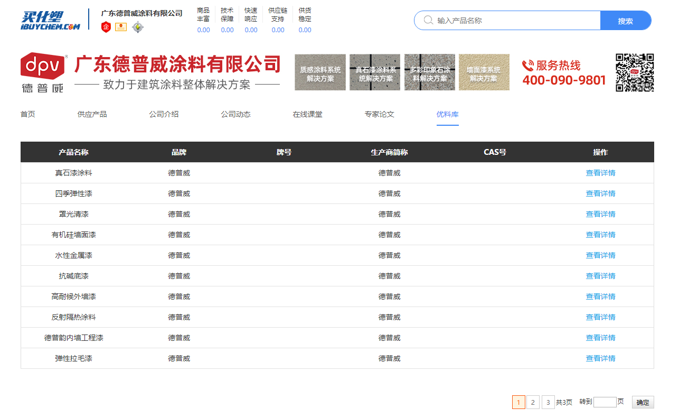Viewport: 679px width, 418px height.
Task: Go to page 3 in pagination
Action: tap(548, 402)
